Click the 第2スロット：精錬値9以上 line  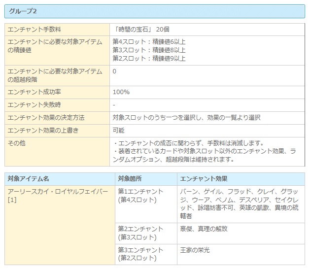pos(149,59)
